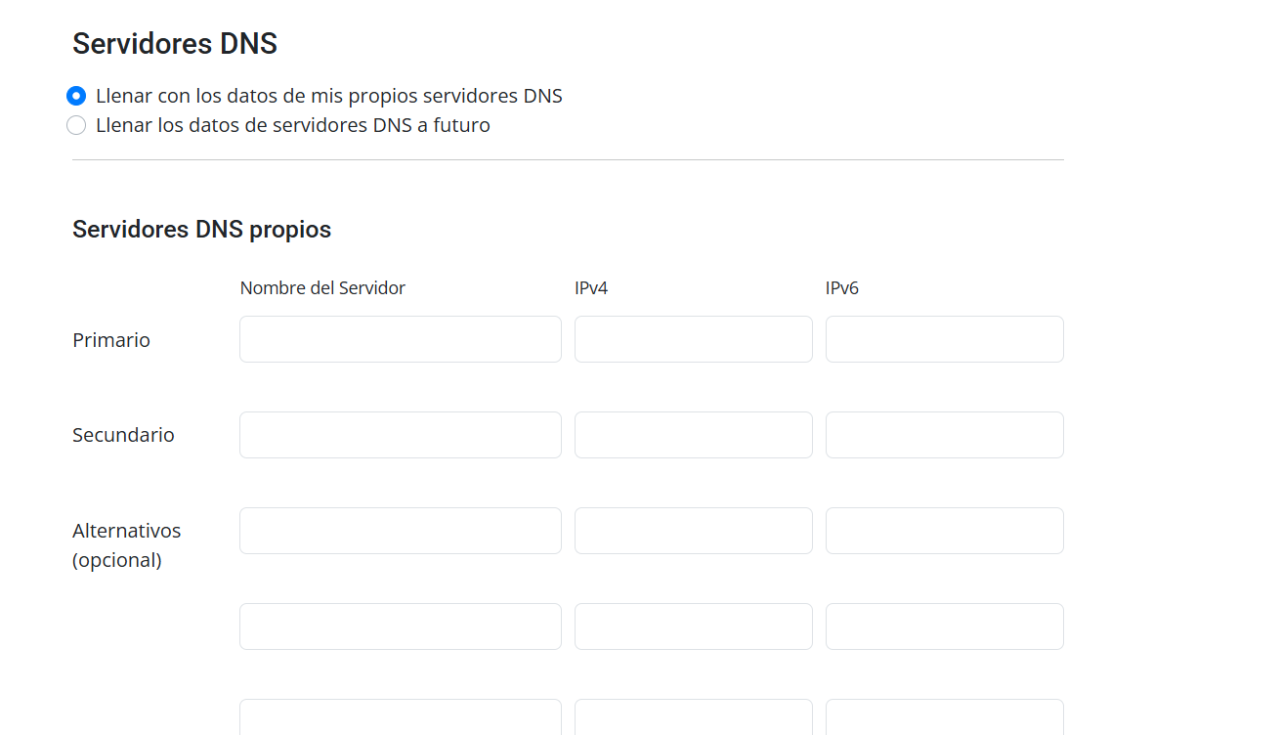
Task: Click third Alternativos server name field
Action: tap(401, 717)
